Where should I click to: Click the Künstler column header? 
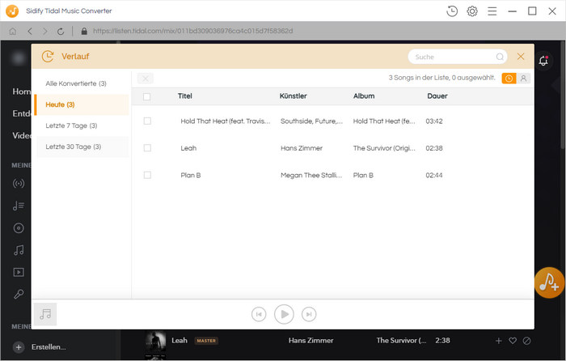click(x=293, y=96)
